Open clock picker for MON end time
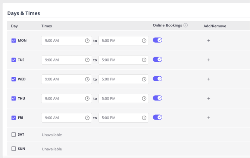The width and height of the screenshot is (250, 158). tap(144, 41)
